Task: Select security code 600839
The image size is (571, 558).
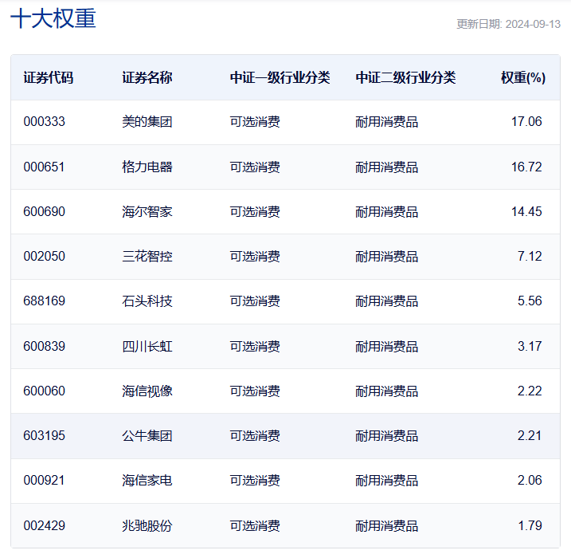Action: coord(44,346)
